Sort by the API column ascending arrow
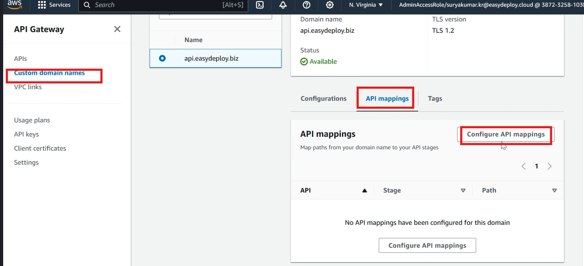The width and height of the screenshot is (584, 266). (x=364, y=191)
